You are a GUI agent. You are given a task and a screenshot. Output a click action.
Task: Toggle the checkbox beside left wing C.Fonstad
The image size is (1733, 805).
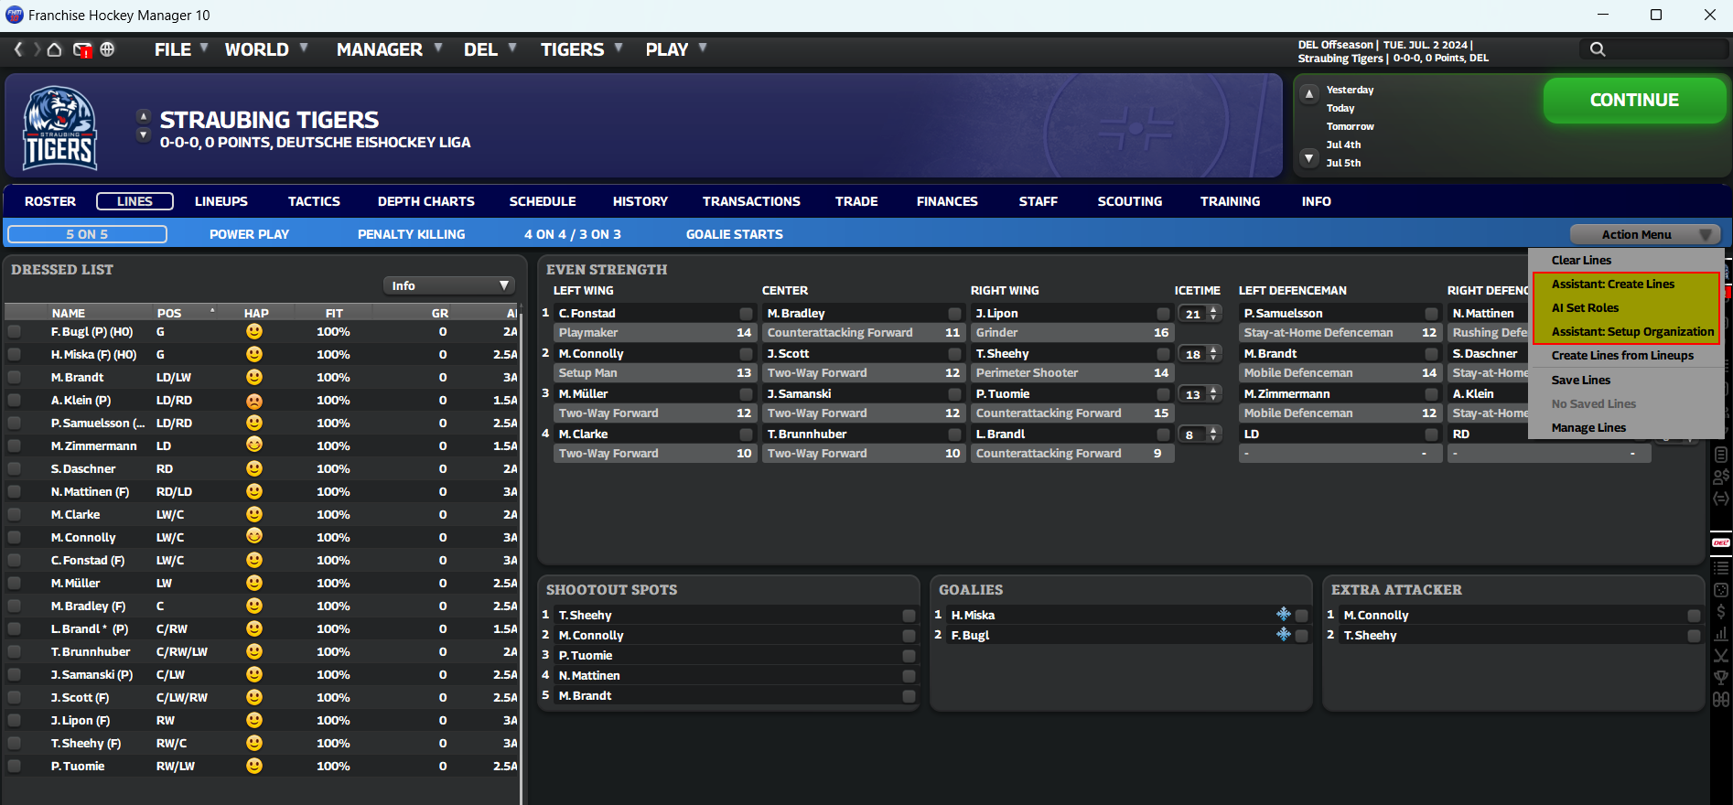pyautogui.click(x=747, y=314)
